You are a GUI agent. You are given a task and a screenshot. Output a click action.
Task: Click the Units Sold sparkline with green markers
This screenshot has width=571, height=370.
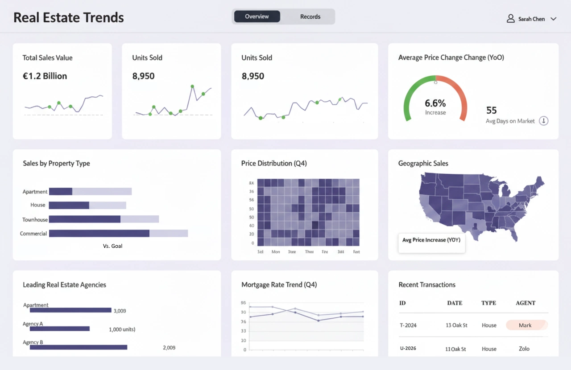click(171, 105)
